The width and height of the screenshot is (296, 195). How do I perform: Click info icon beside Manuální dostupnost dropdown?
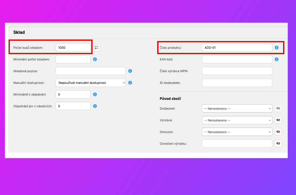[x=130, y=83]
